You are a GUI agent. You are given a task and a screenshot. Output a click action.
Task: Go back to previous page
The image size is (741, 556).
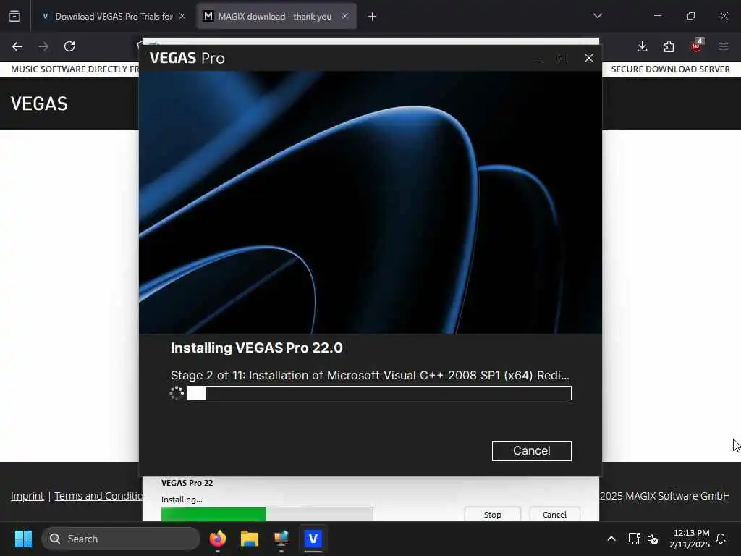[17, 46]
